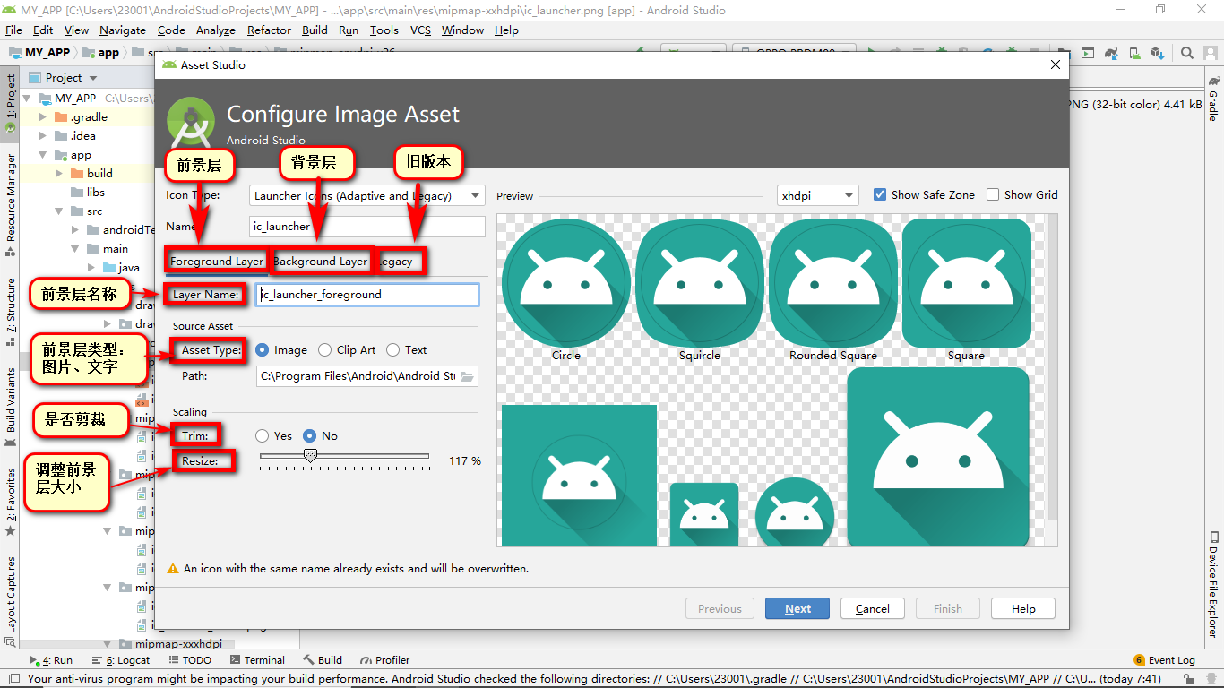
Task: Browse for Path using folder icon
Action: [x=467, y=376]
